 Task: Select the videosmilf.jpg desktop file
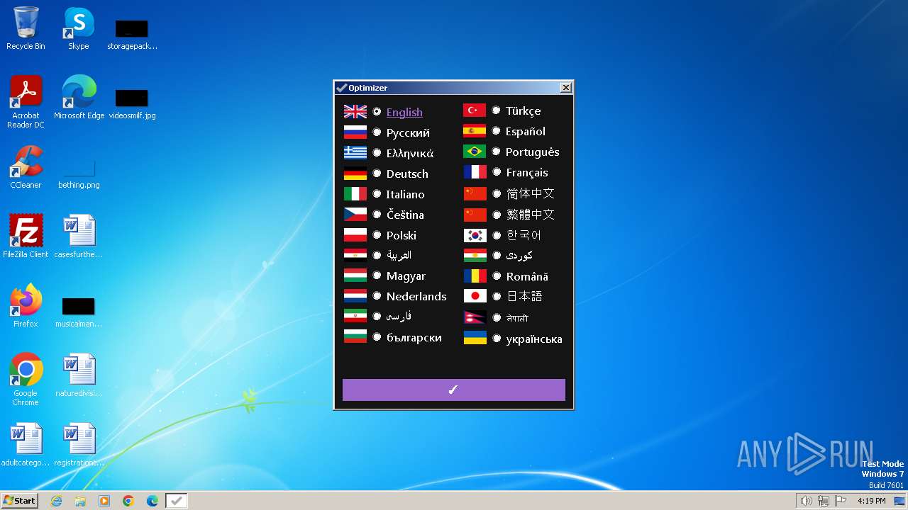click(132, 103)
